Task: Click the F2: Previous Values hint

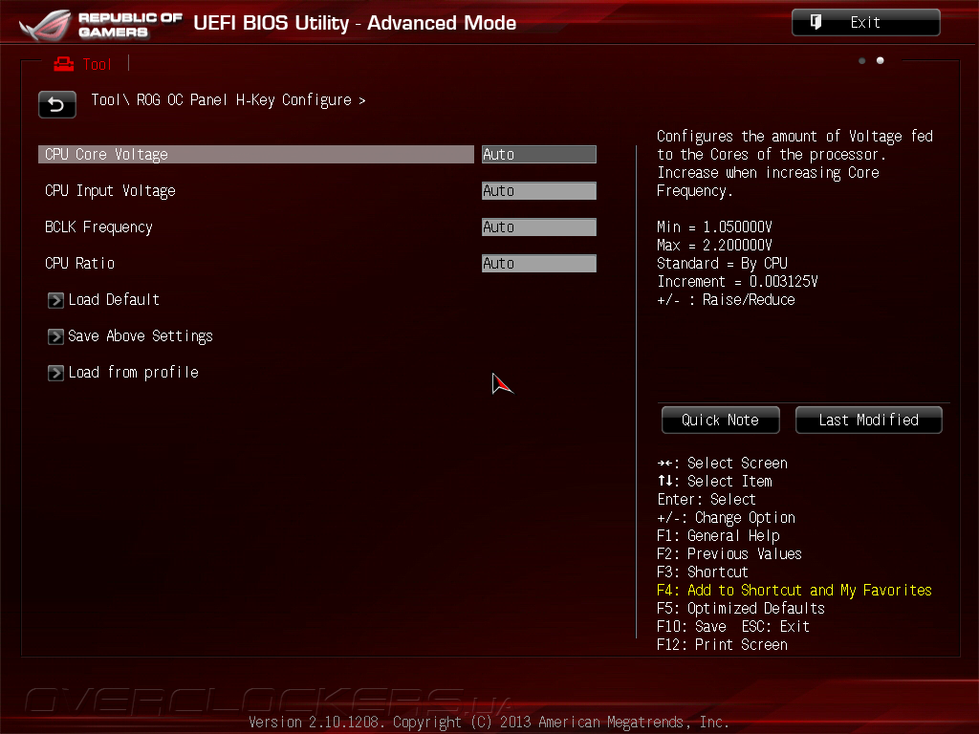Action: click(x=729, y=554)
